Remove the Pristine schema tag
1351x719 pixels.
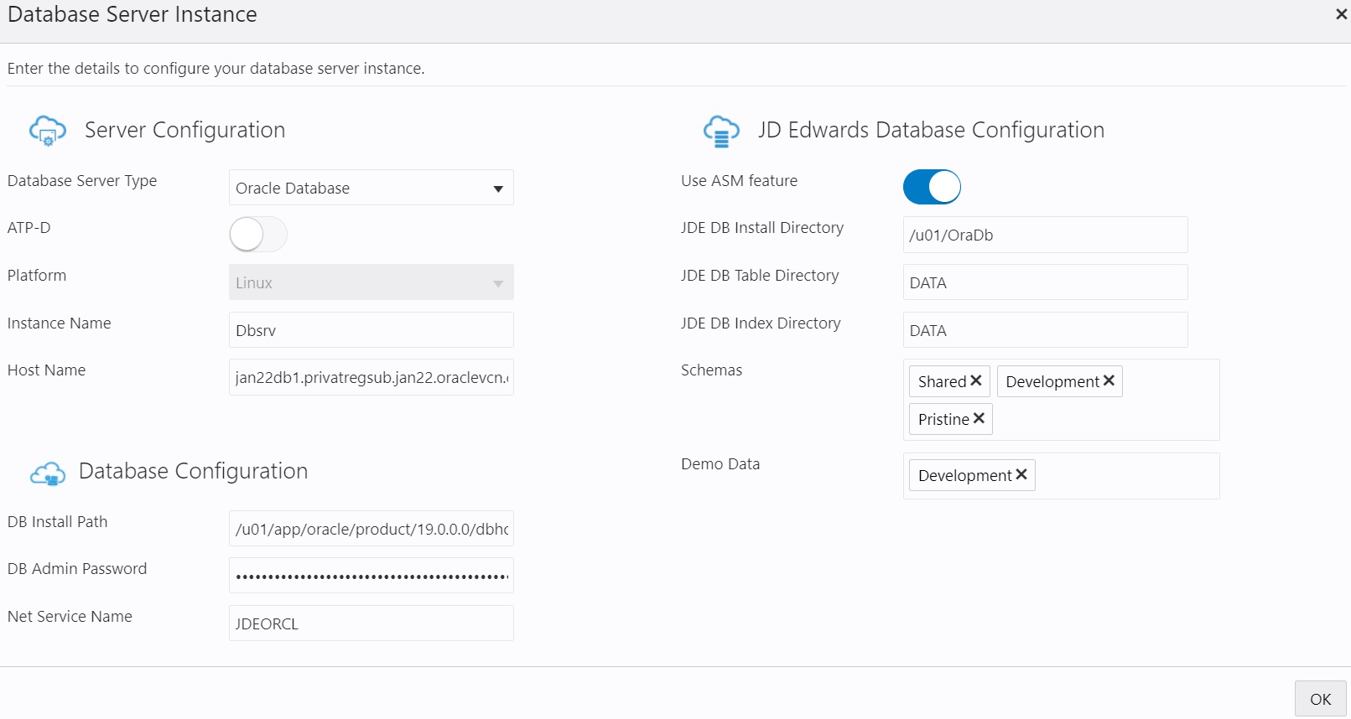tap(979, 418)
